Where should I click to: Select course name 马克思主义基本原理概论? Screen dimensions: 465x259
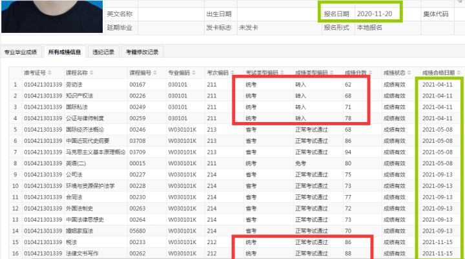click(96, 152)
